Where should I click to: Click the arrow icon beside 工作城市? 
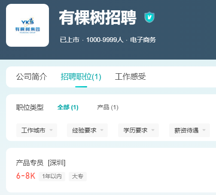coord(51,130)
